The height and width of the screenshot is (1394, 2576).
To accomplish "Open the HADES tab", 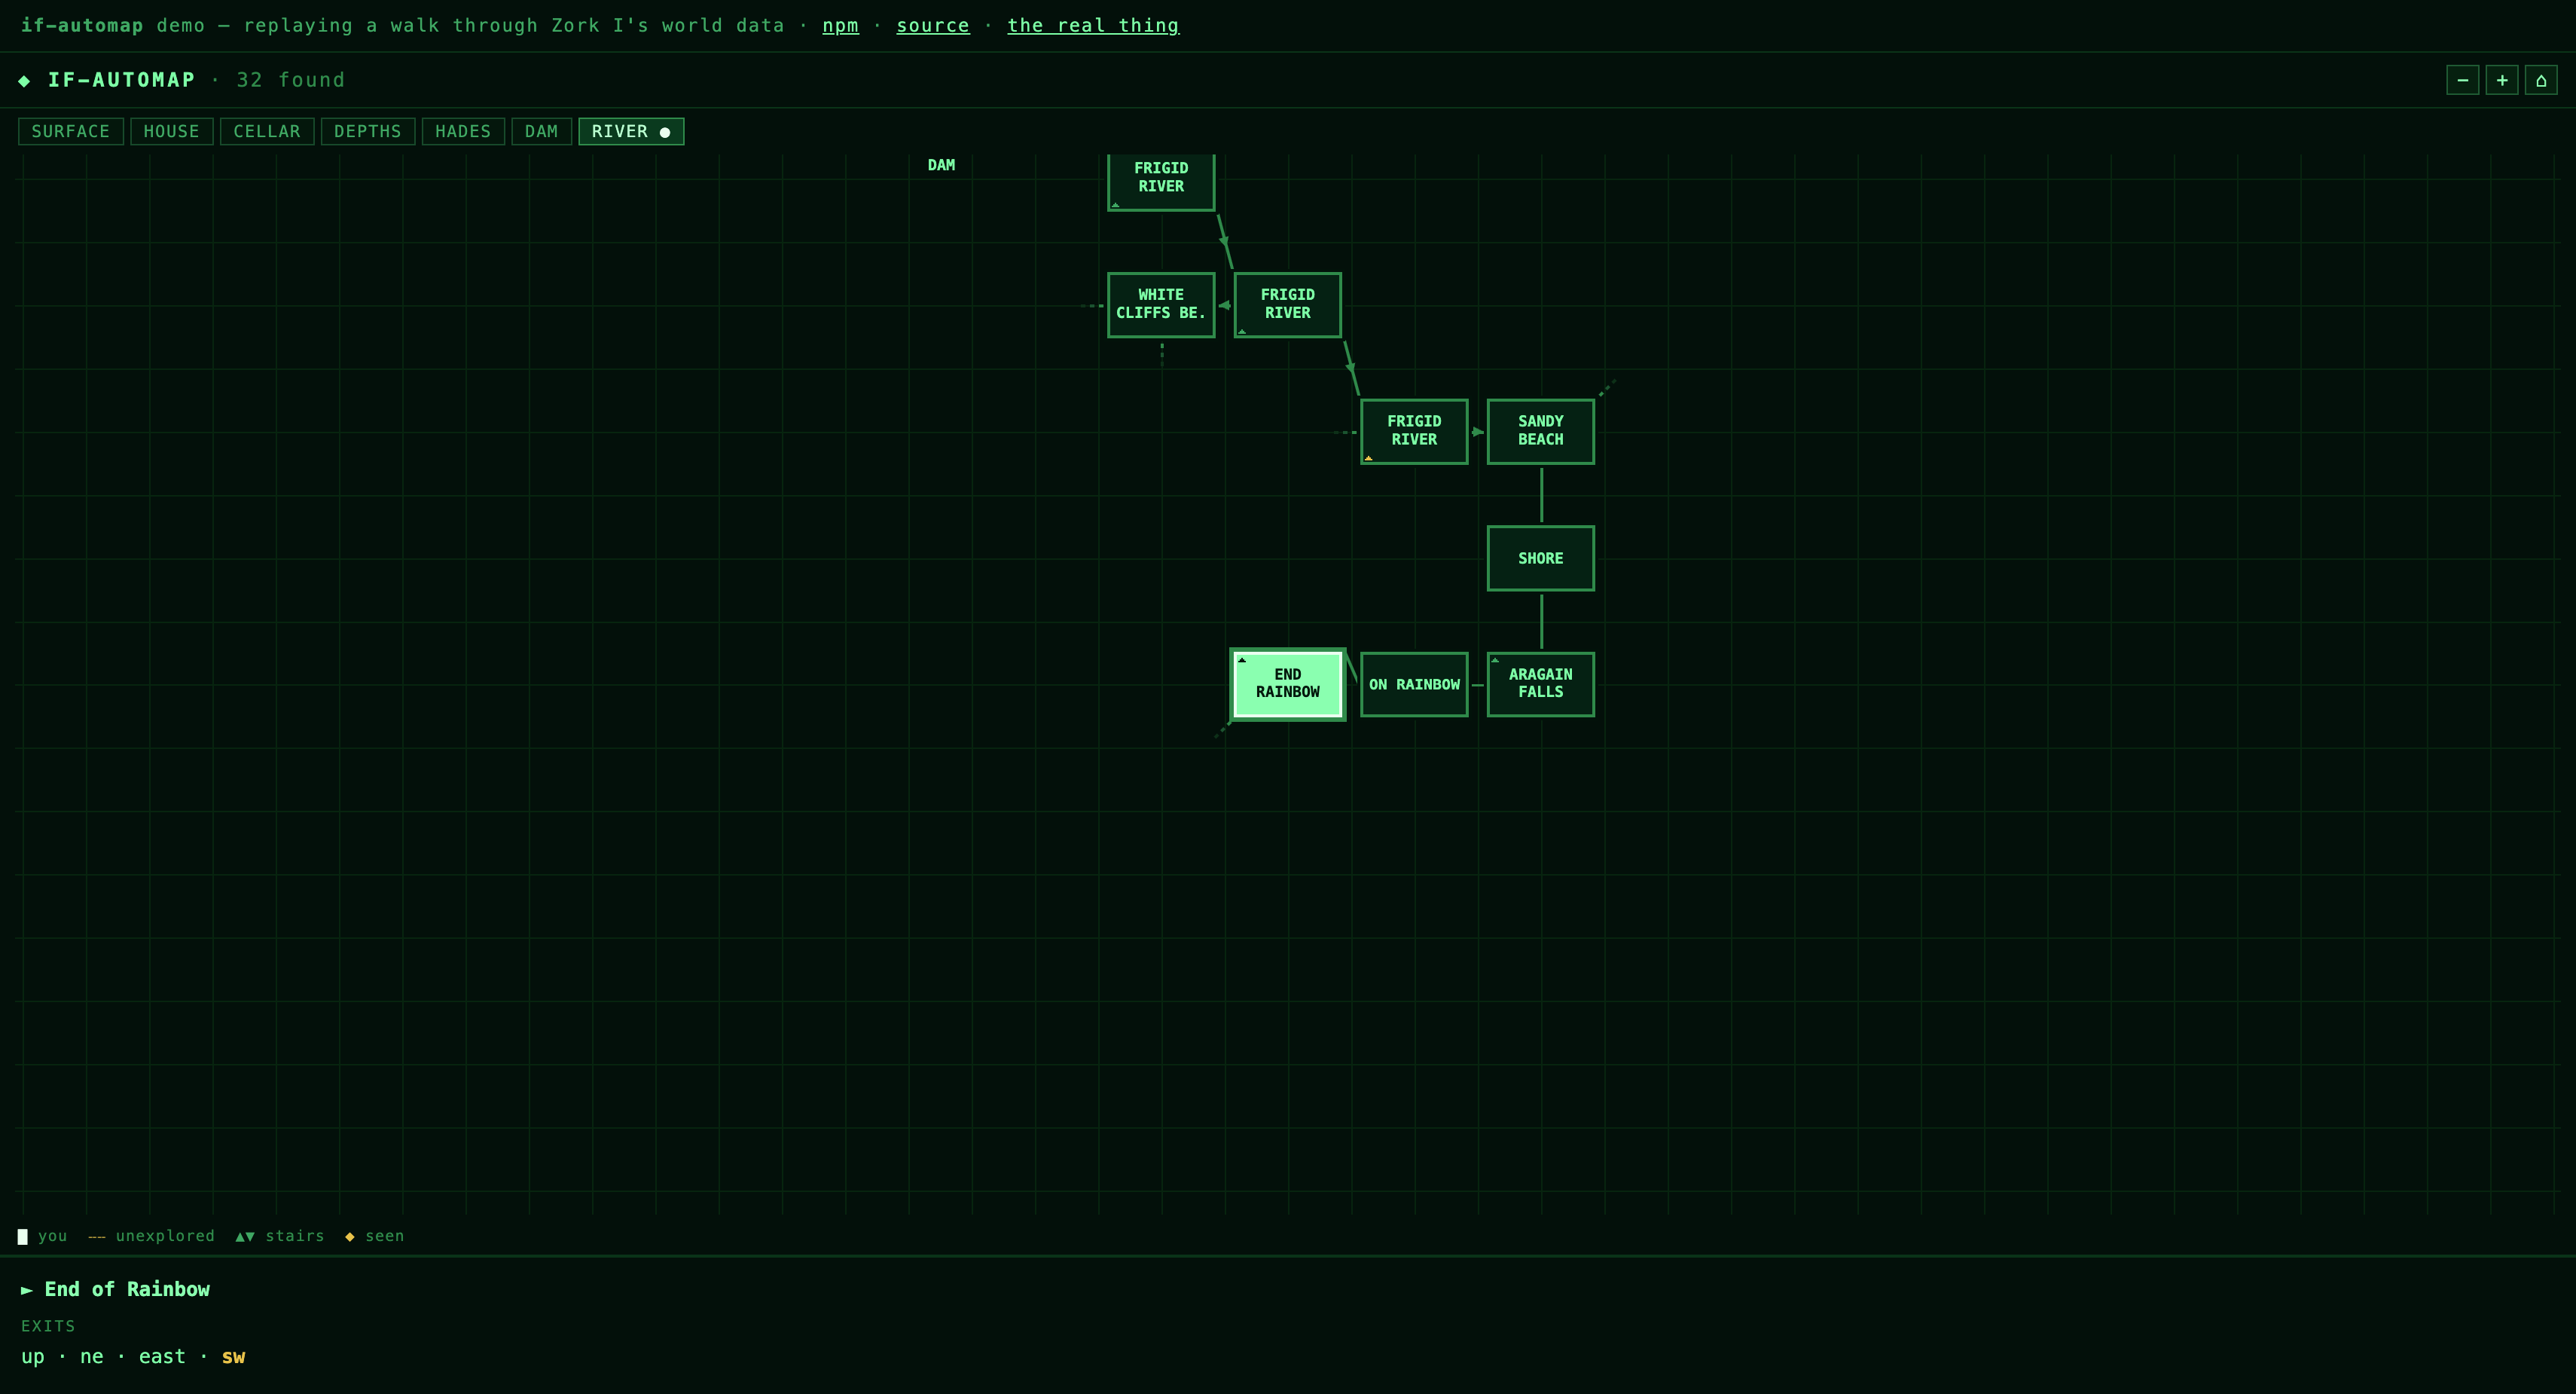I will [x=463, y=131].
